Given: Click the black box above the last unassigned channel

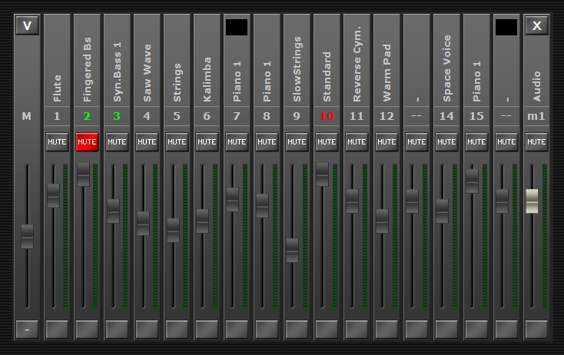Looking at the screenshot, I should tap(506, 28).
